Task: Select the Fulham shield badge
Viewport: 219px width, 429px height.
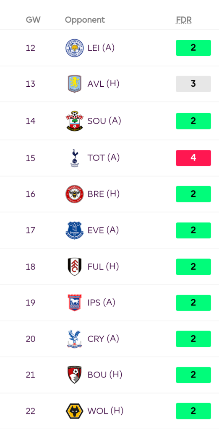Action: point(75,266)
